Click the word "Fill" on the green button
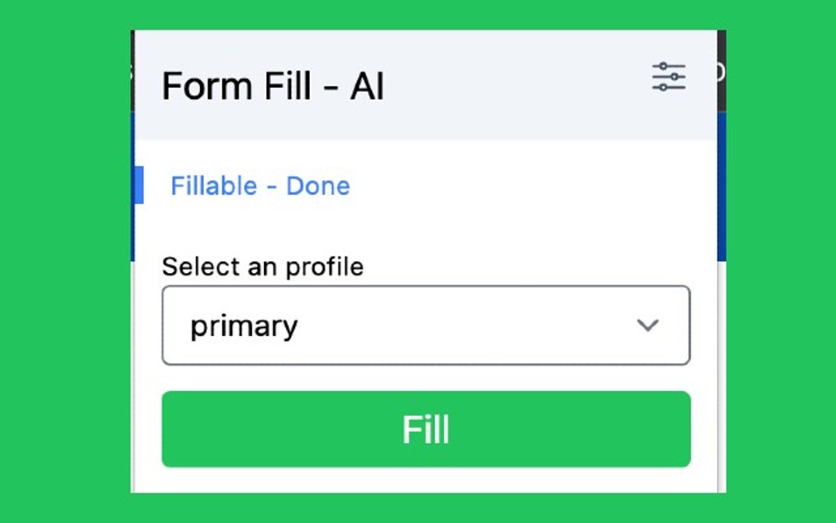This screenshot has height=523, width=836. coord(425,430)
